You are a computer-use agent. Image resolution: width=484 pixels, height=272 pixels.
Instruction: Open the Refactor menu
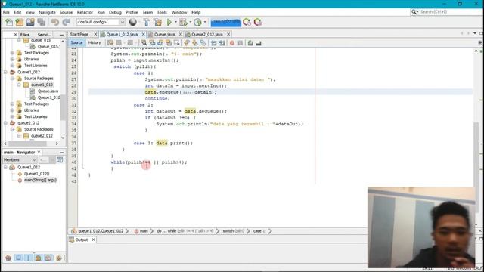coord(85,12)
